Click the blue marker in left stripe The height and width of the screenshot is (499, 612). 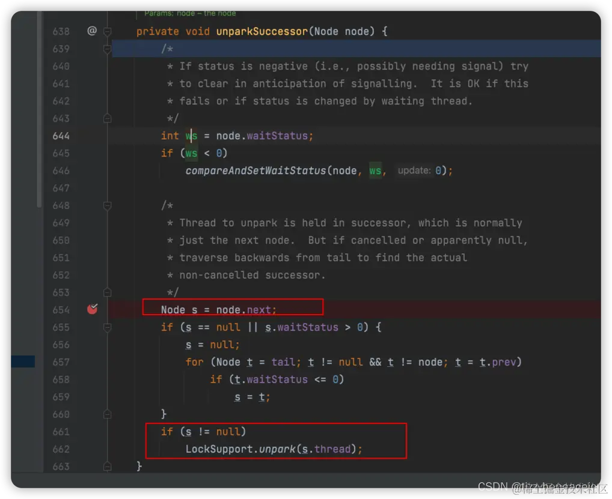(x=23, y=361)
